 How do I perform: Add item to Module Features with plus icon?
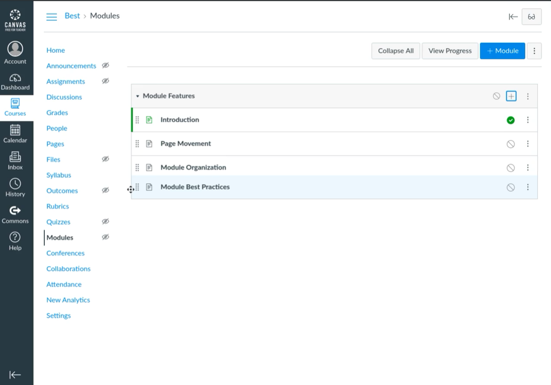(x=511, y=96)
